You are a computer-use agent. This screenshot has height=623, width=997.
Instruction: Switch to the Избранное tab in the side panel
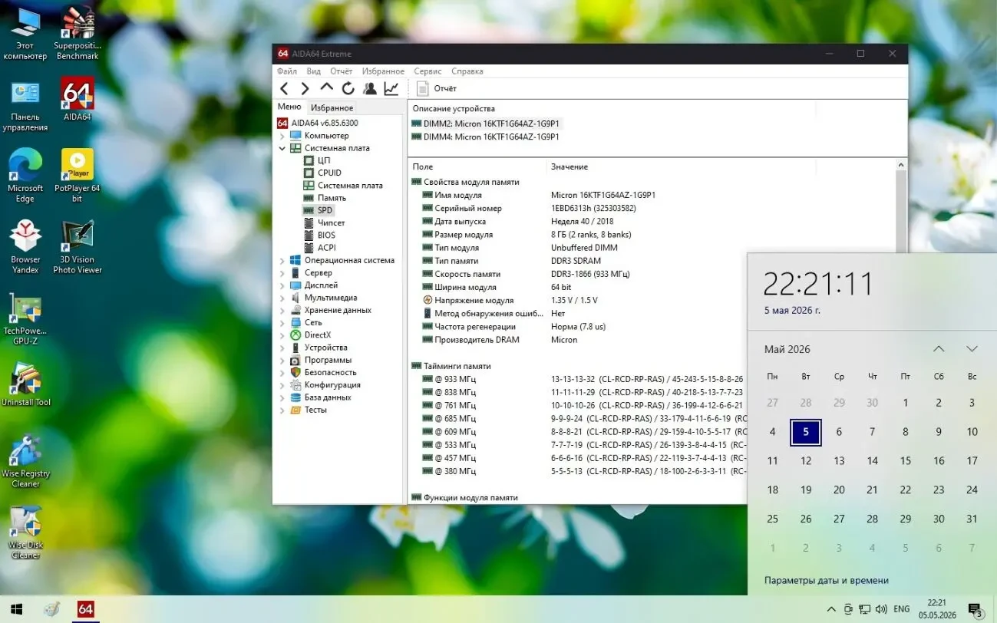(332, 108)
